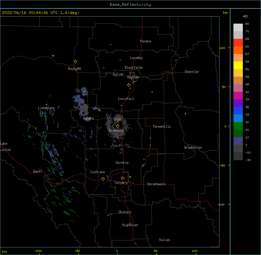This screenshot has height=255, width=261.
Task: Click the Sylvan label
Action: [x=118, y=74]
